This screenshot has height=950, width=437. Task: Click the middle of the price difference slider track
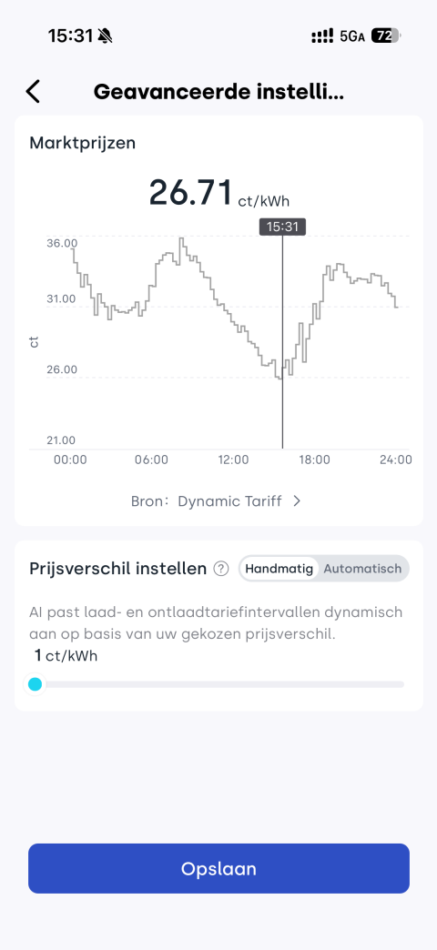(x=218, y=684)
